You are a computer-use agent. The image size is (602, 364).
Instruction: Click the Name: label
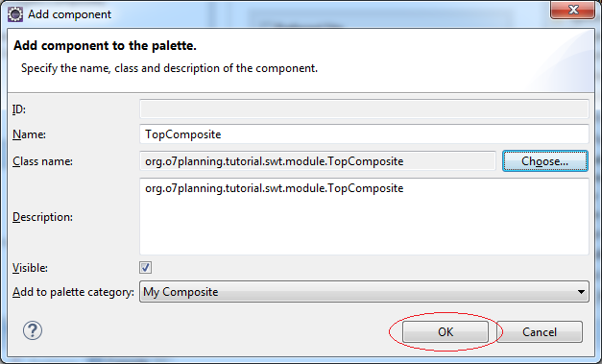click(x=29, y=134)
